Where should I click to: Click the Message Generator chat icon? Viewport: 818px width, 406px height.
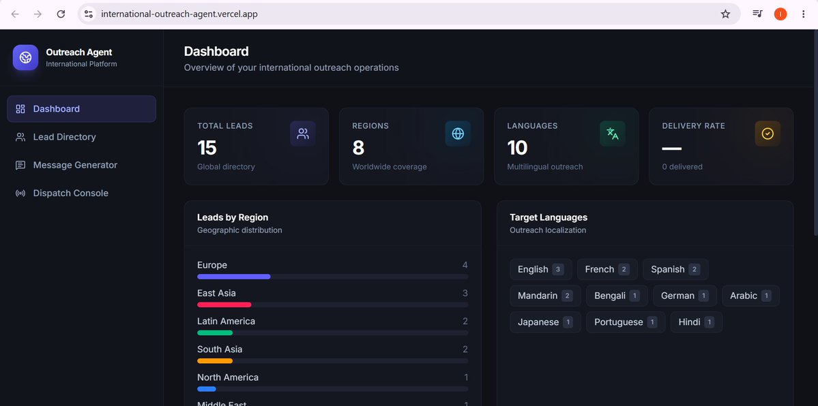20,166
